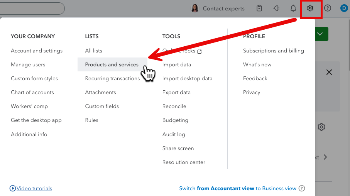Click the gear icon on background page
Viewport: 350px width, 196px height.
tap(321, 127)
